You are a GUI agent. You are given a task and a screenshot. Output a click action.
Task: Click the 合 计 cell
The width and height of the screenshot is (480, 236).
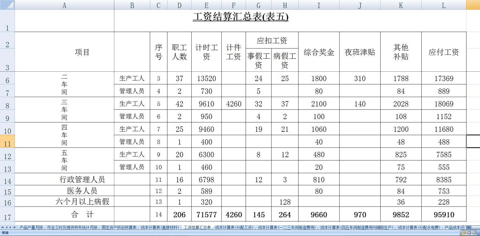(64, 214)
